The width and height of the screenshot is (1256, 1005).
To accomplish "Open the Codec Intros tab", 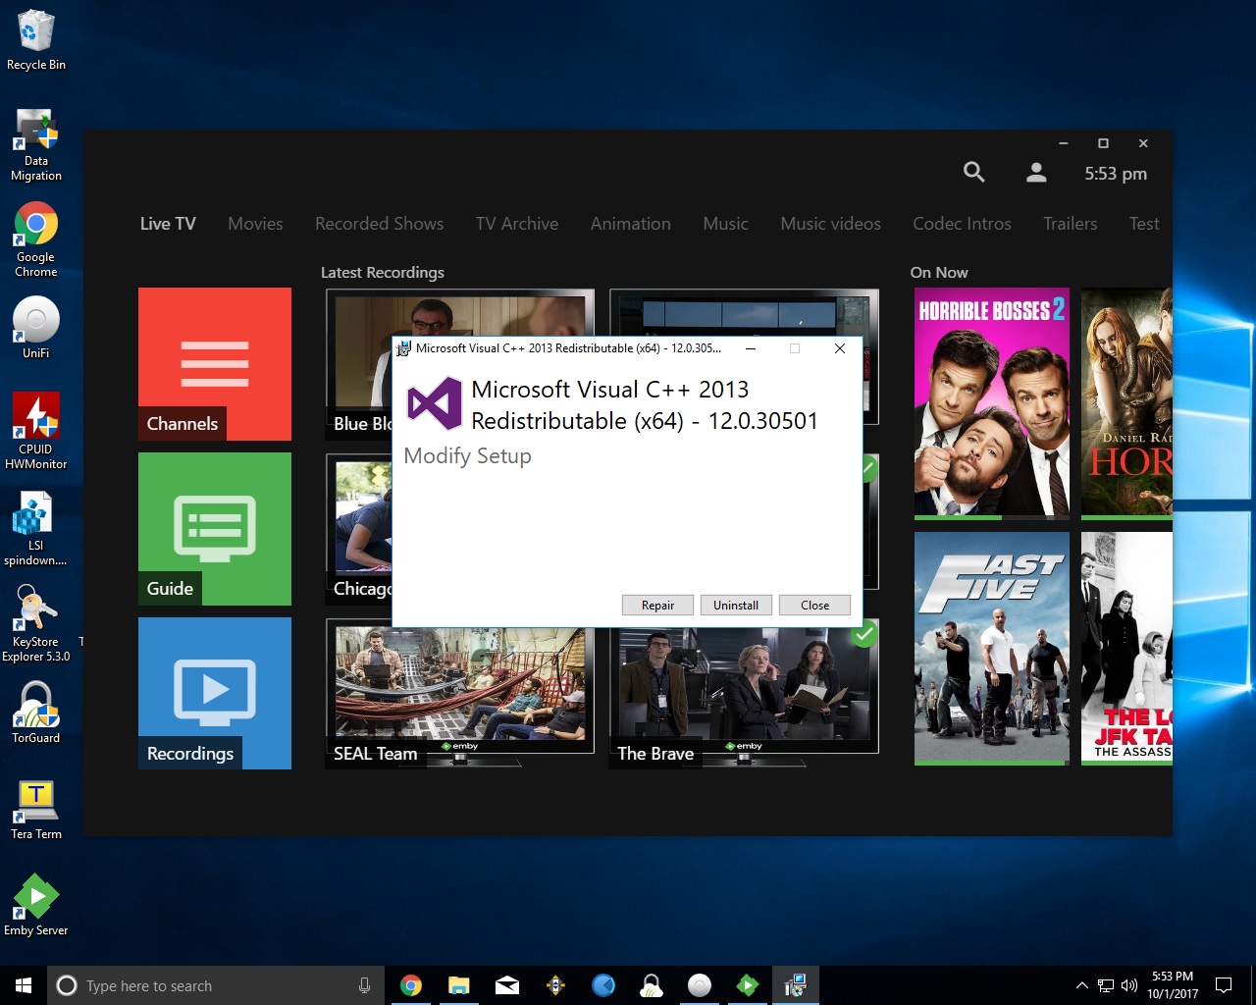I will point(962,224).
